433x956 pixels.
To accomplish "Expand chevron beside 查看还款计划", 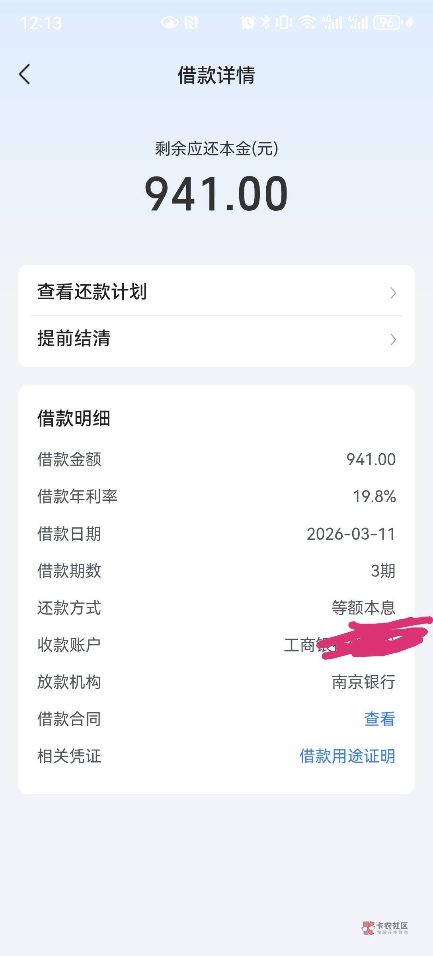I will [x=393, y=293].
